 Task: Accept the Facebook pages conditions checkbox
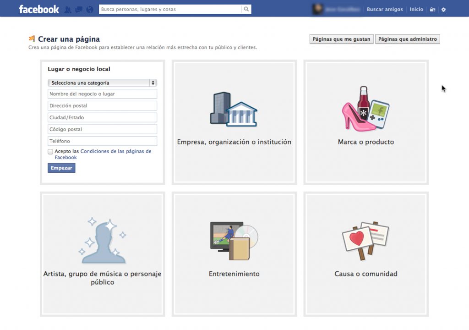click(x=50, y=152)
